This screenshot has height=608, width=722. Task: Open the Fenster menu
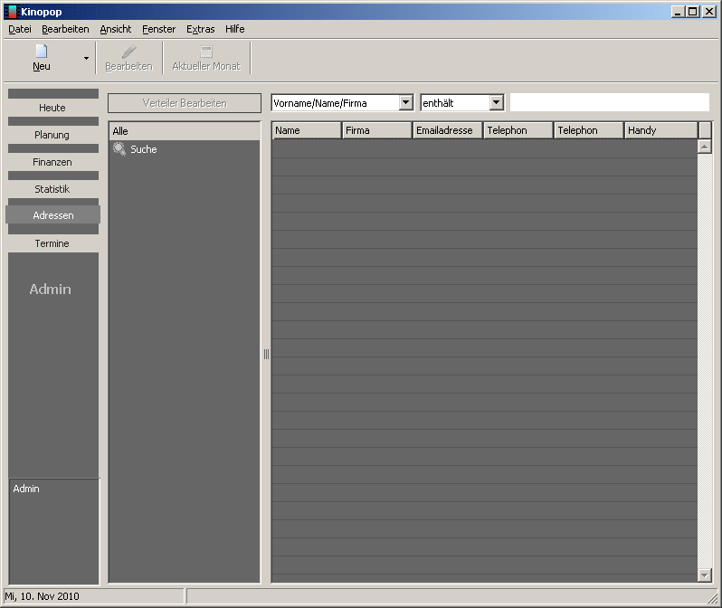(x=158, y=29)
